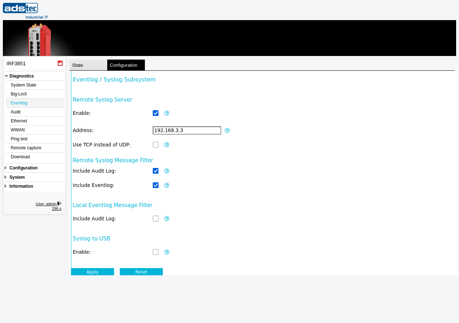Enable Use TCP instead of UDP

tap(156, 145)
